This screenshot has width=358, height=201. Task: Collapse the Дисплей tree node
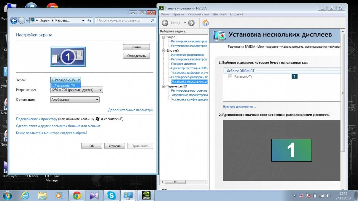click(x=164, y=50)
